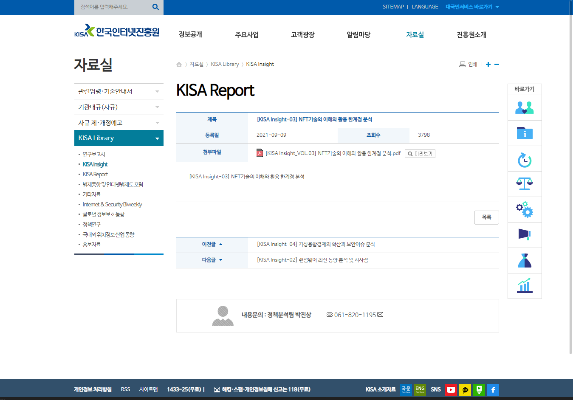Open the LANGUAGE selector
The image size is (573, 400).
pos(425,7)
